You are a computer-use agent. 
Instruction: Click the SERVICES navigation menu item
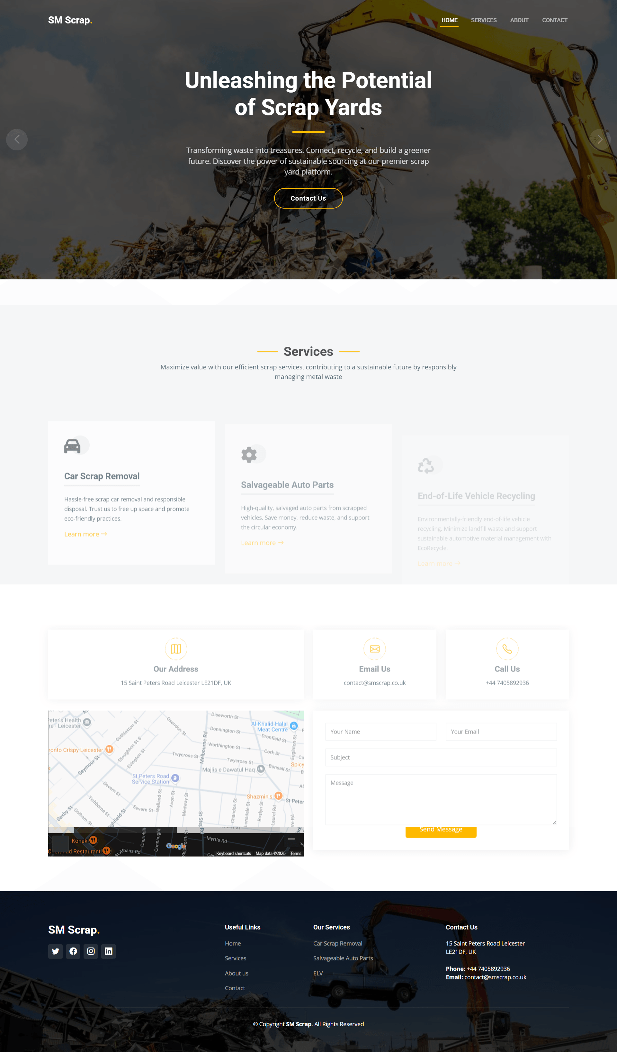tap(483, 20)
